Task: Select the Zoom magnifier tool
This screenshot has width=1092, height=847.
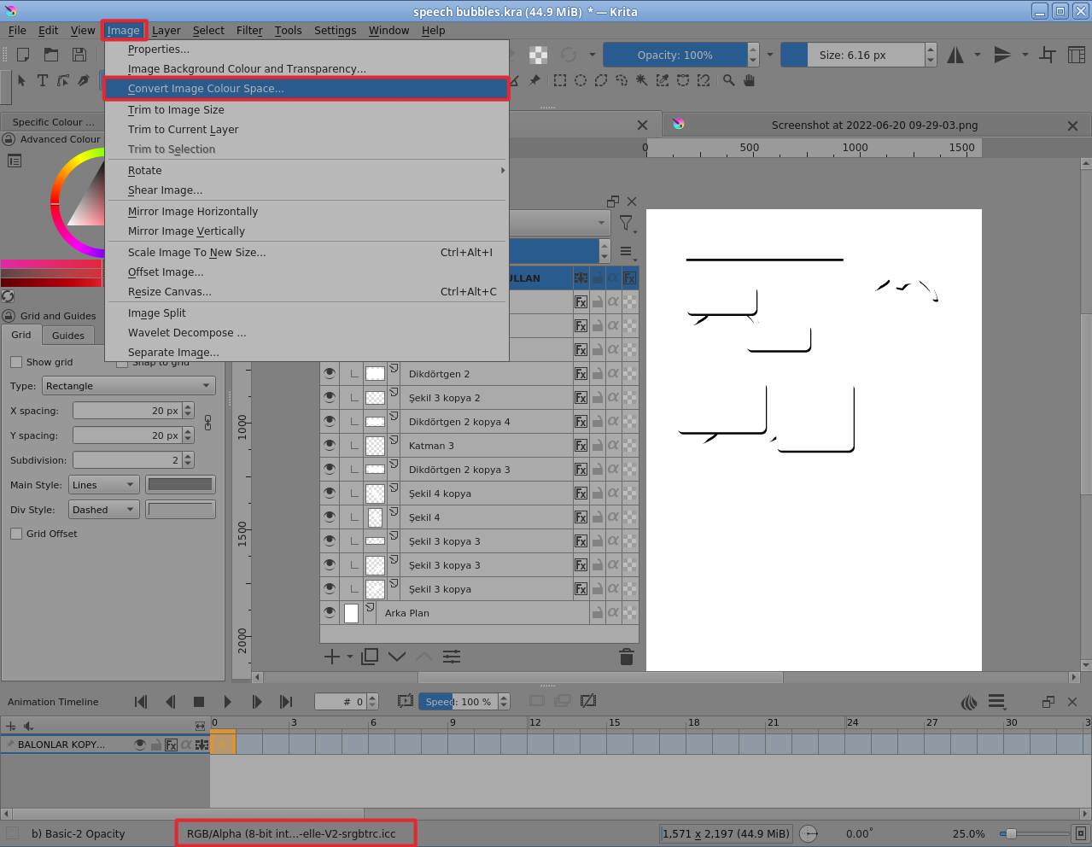Action: pos(729,80)
